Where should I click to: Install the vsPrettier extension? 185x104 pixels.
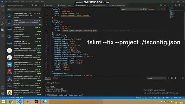pos(39,88)
